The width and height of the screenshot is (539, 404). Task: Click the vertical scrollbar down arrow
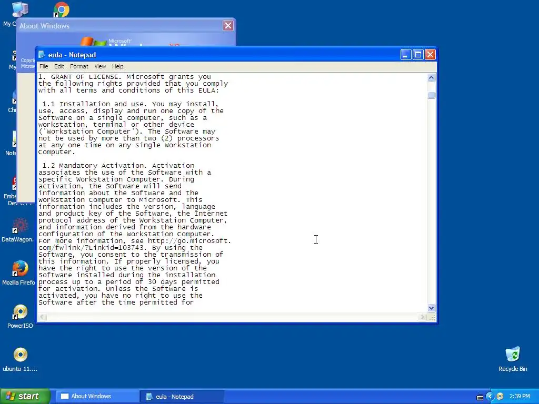pyautogui.click(x=432, y=308)
